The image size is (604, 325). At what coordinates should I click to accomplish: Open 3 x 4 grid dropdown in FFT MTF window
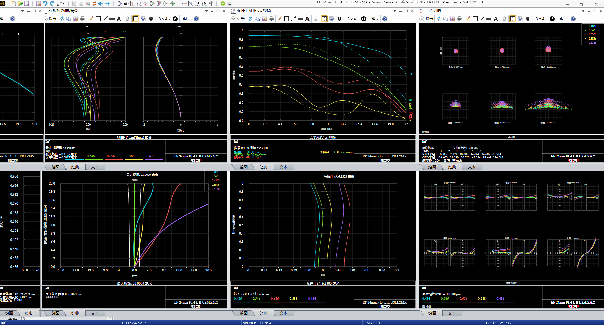(x=353, y=19)
